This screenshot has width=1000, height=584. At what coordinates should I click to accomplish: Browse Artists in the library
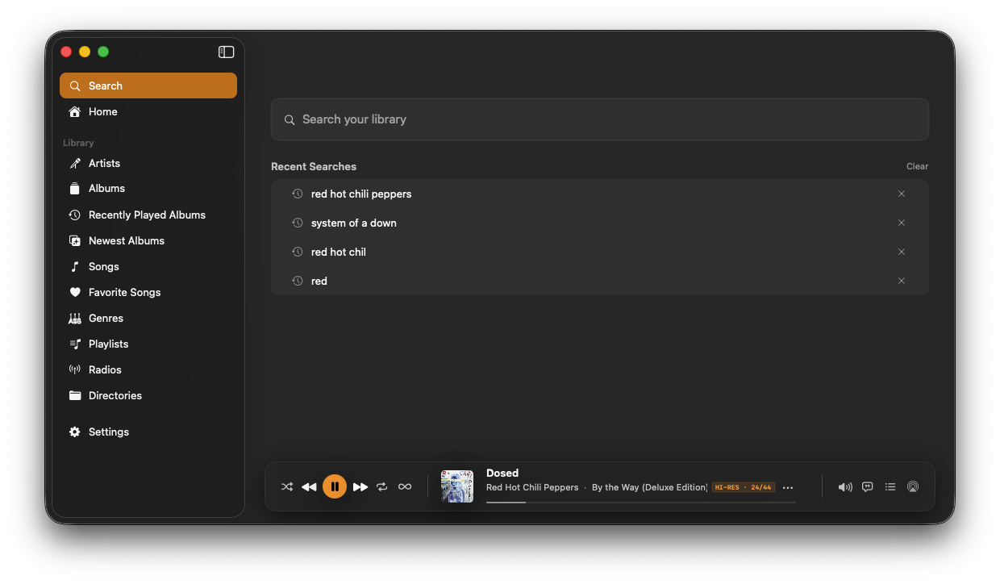point(103,163)
